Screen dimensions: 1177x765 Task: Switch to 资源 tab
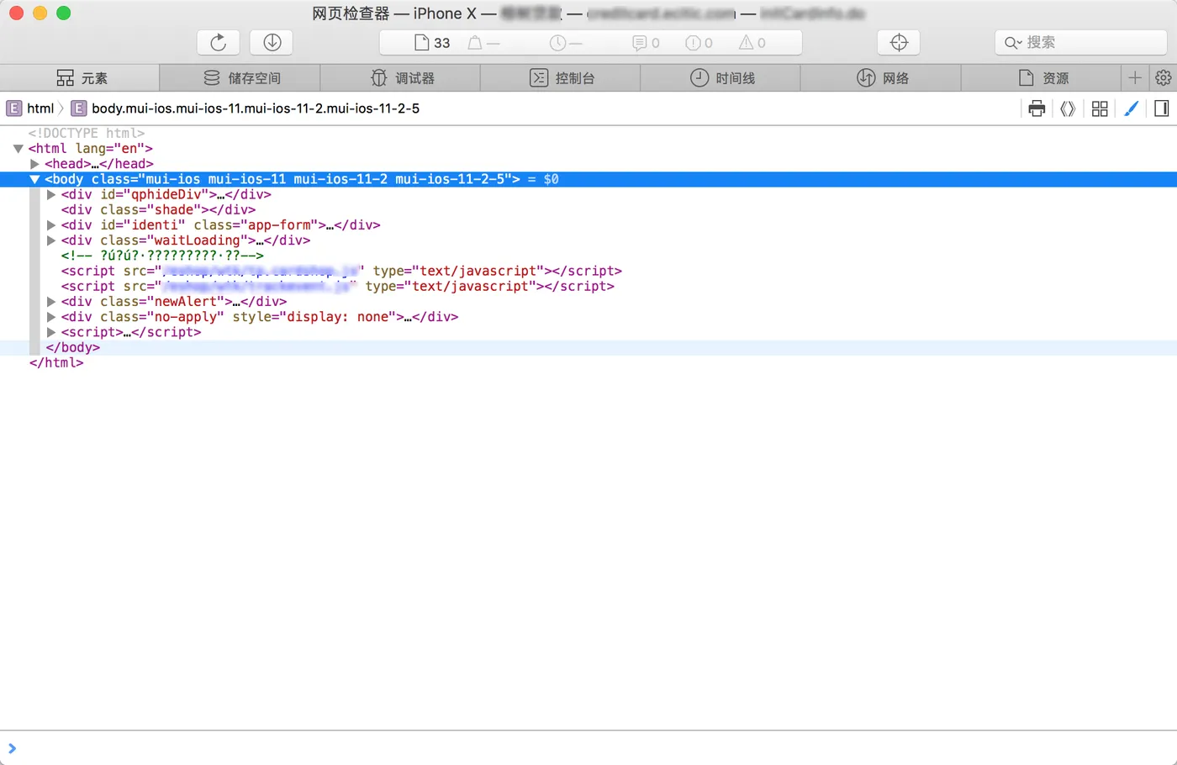pyautogui.click(x=1042, y=78)
